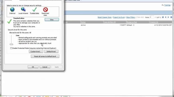Confirm with the OK button
This screenshot has width=174, height=97.
pyautogui.click(x=33, y=67)
